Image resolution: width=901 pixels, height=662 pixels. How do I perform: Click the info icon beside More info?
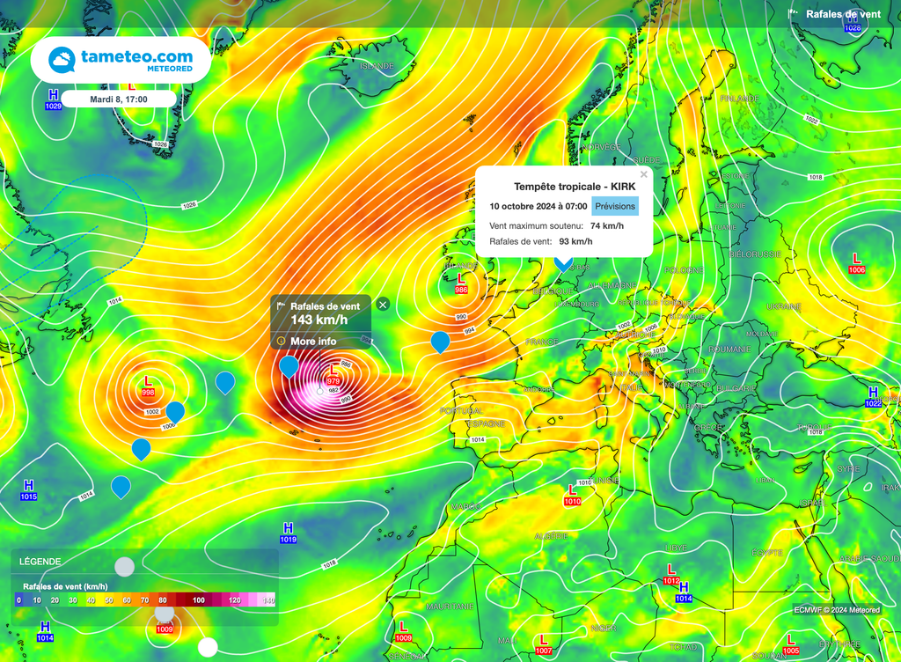pyautogui.click(x=281, y=342)
